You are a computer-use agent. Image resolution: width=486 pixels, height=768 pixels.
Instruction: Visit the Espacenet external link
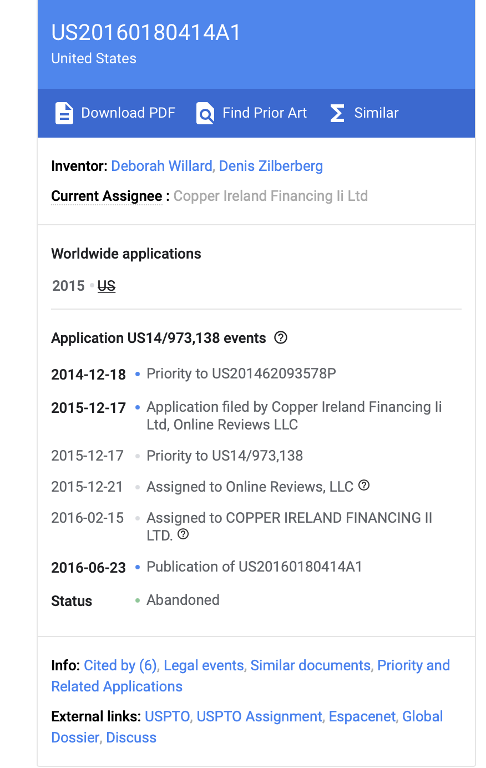coord(362,716)
